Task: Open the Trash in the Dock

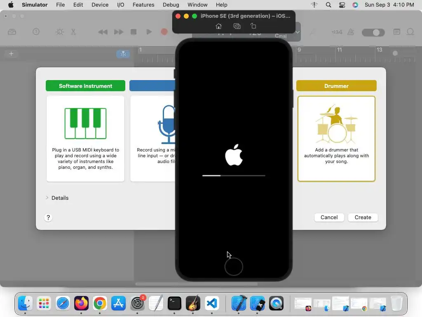Action: (396, 303)
